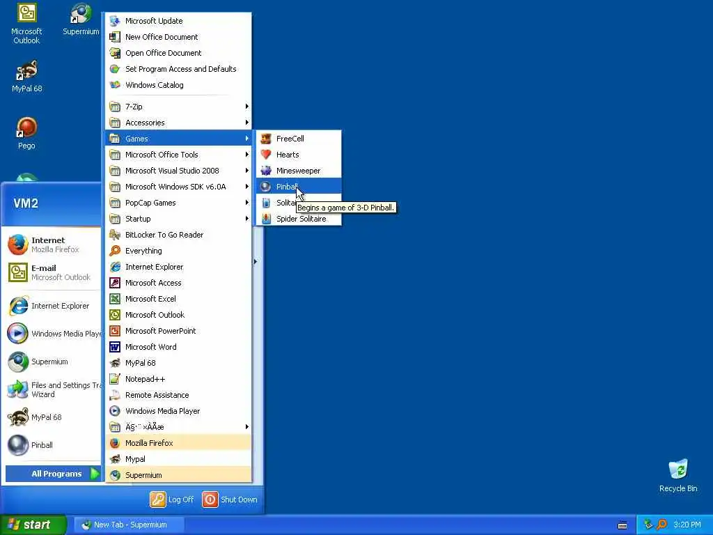Click Set Program Access and Defaults icon
713x535 pixels.
pyautogui.click(x=115, y=69)
